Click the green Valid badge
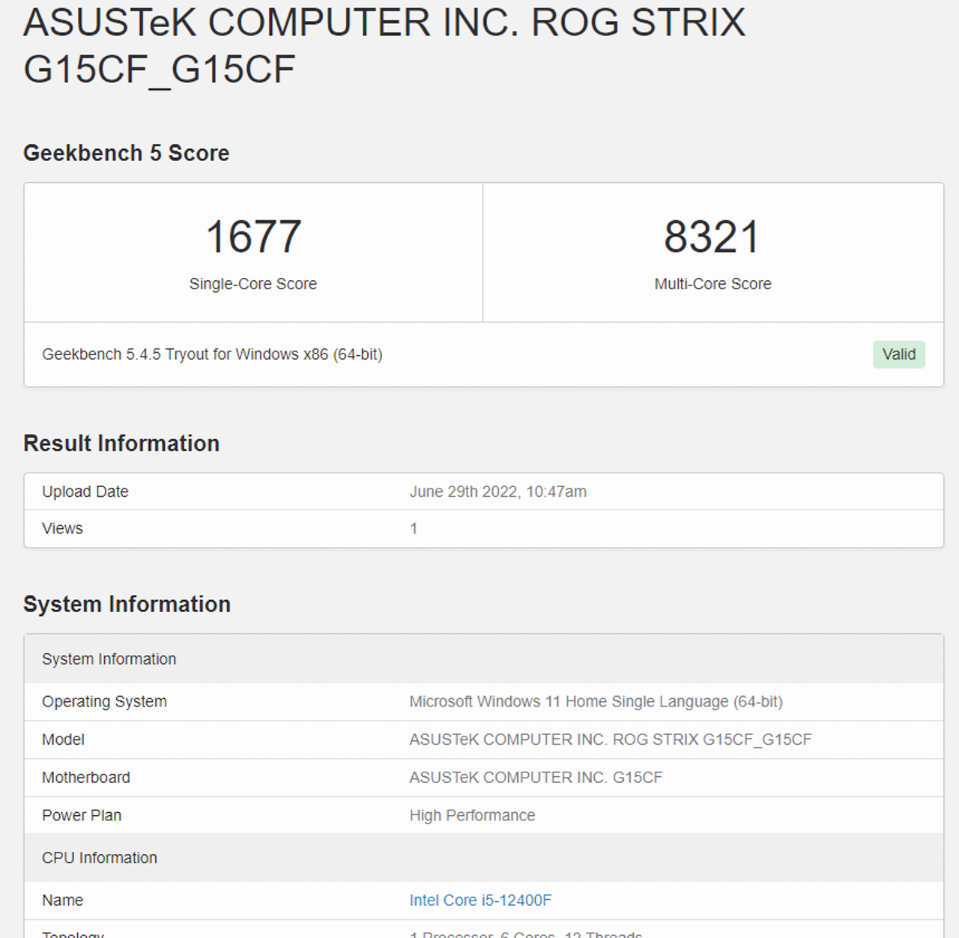The width and height of the screenshot is (959, 938). [x=898, y=354]
